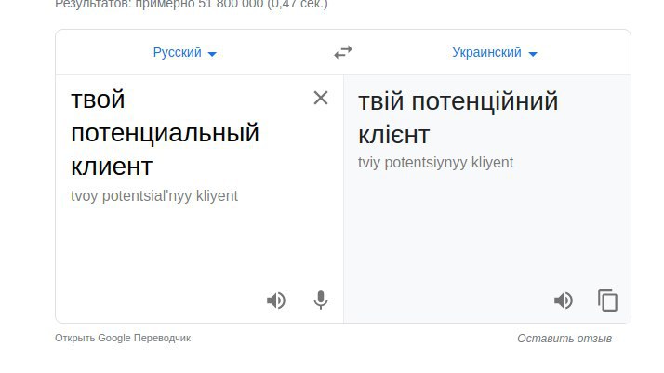Open the Открыть Google Переводчик link

pos(123,338)
